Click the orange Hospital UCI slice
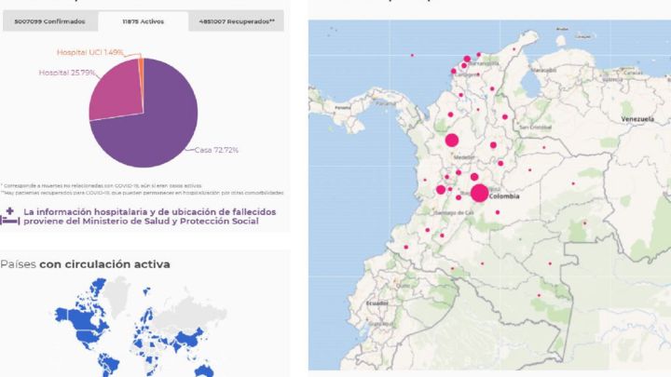This screenshot has height=377, width=671. (141, 65)
